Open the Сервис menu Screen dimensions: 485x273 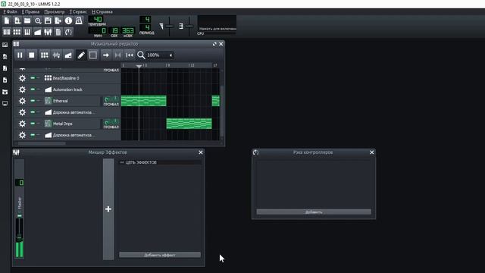tap(78, 12)
